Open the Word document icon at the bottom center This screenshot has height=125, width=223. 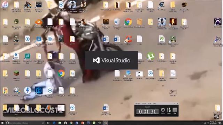click(x=106, y=108)
